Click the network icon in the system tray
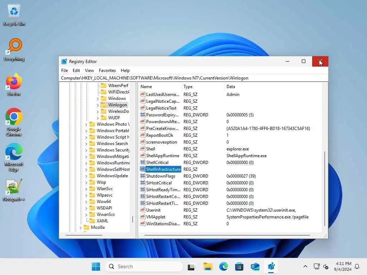The image size is (367, 275). tap(316, 266)
